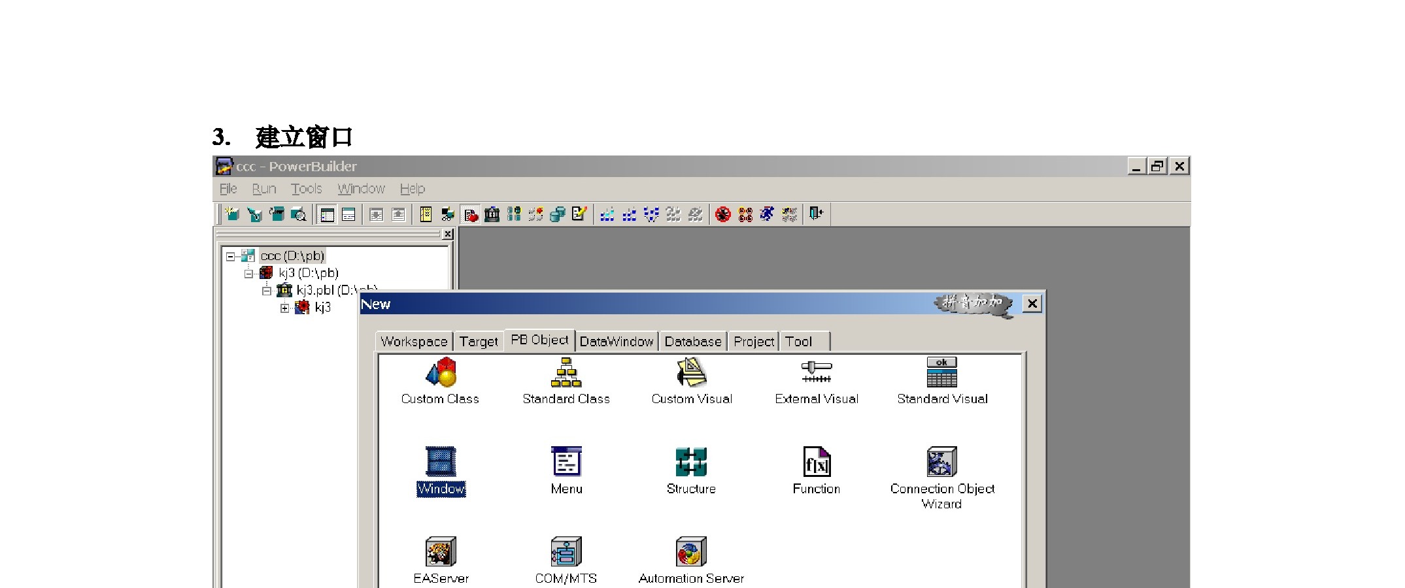Select the Standard Visual object icon
The width and height of the screenshot is (1405, 588).
pyautogui.click(x=942, y=372)
